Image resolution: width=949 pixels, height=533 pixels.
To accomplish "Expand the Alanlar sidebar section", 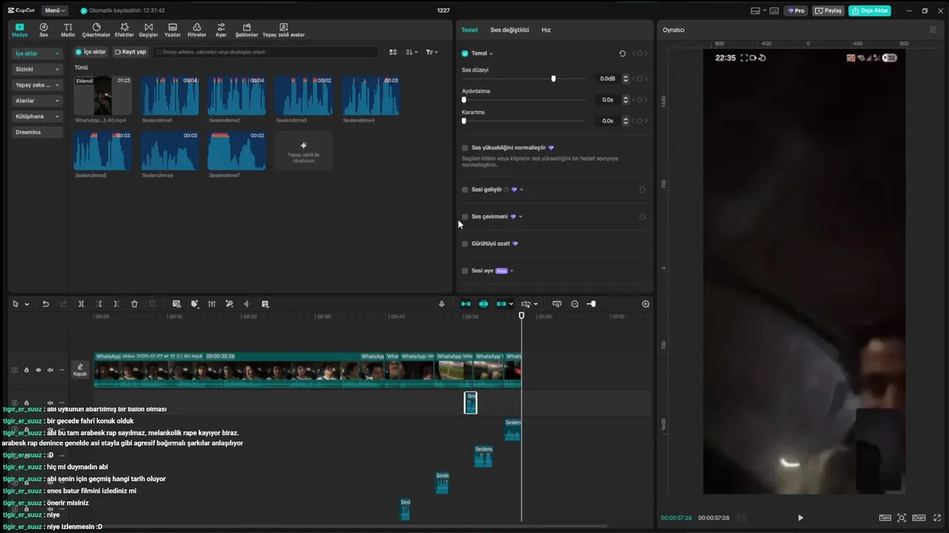I will 37,101.
